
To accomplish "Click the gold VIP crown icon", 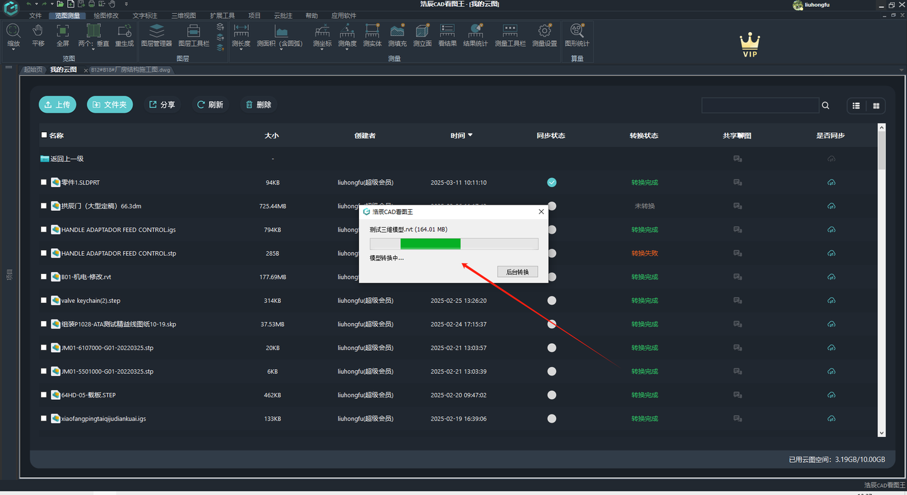I will point(750,45).
